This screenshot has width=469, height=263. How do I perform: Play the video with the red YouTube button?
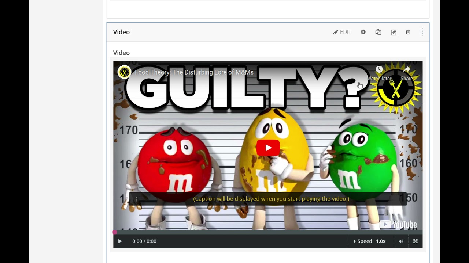point(268,148)
